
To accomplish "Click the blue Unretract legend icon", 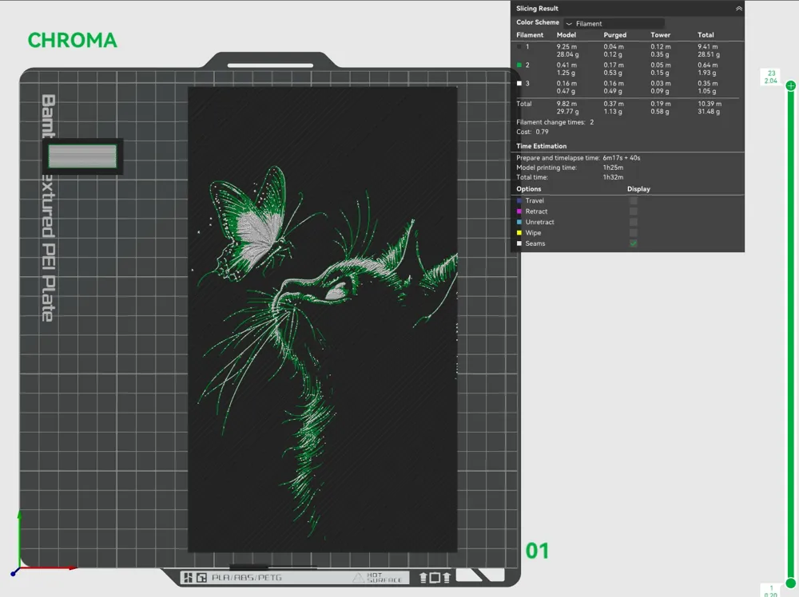I will 519,222.
